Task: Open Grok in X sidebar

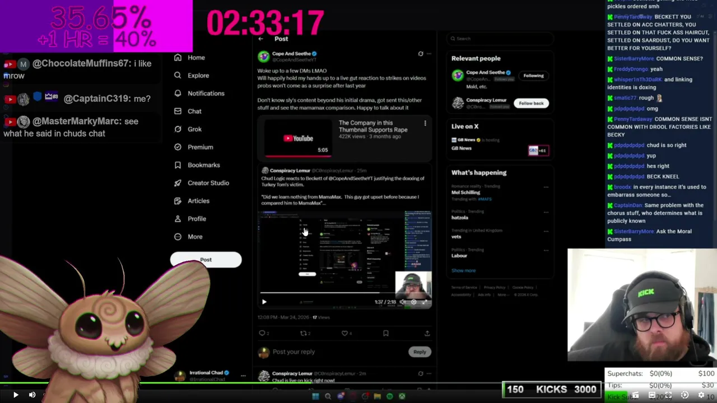Action: tap(188, 129)
